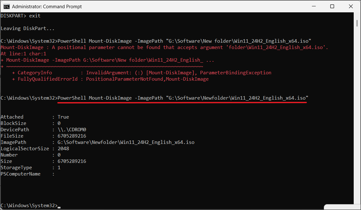Click the "Attached" property label
The height and width of the screenshot is (210, 361).
pos(12,117)
